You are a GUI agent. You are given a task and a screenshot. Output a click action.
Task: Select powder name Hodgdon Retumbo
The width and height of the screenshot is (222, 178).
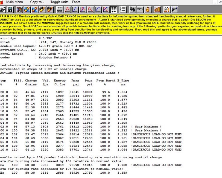(x=53, y=58)
